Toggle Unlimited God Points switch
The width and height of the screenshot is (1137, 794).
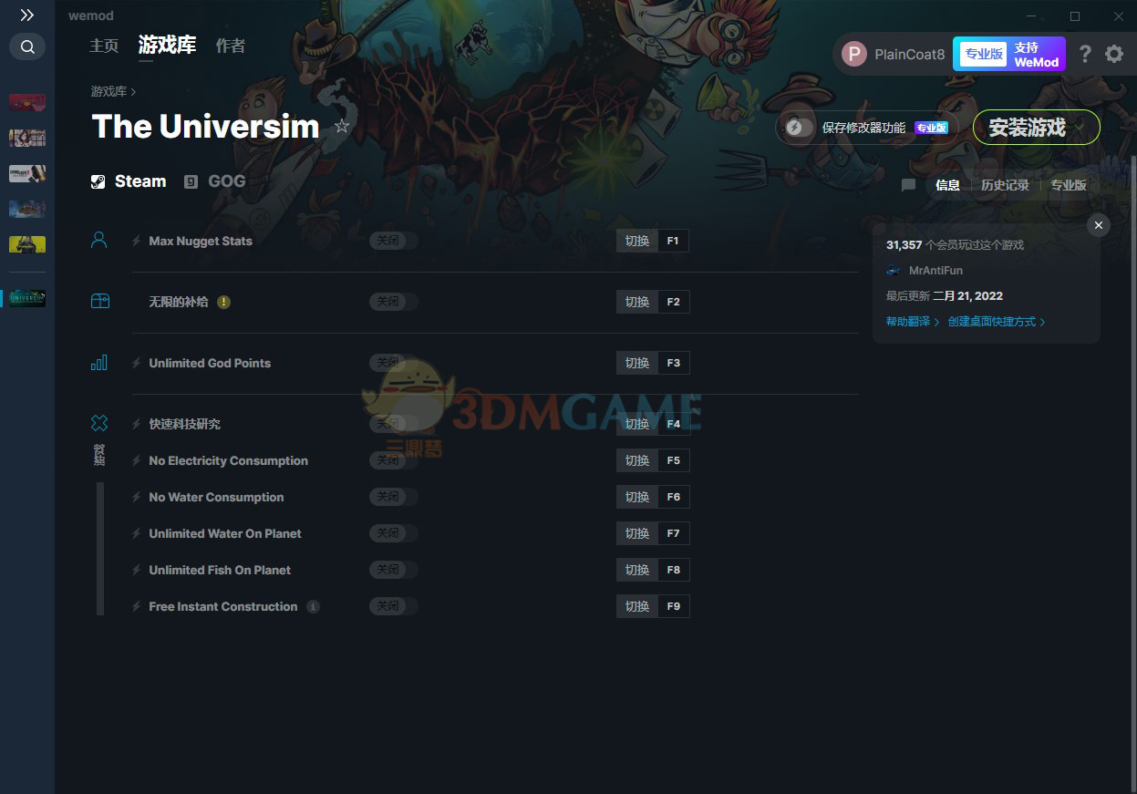click(x=393, y=363)
